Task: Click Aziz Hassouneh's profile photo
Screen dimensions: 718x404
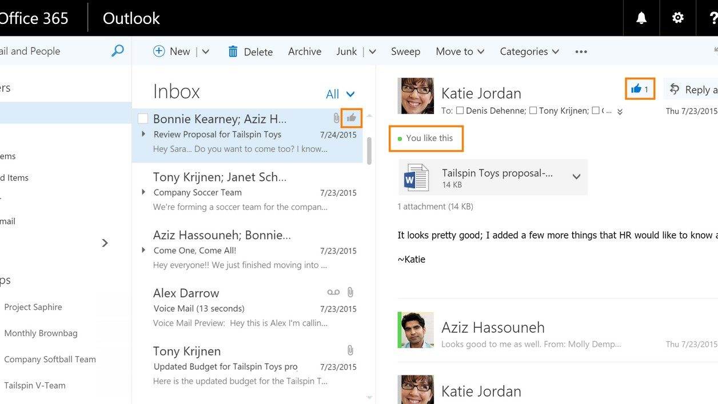Action: [x=417, y=330]
